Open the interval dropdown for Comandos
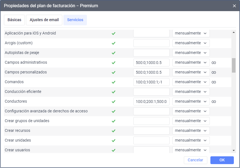The height and width of the screenshot is (168, 240). point(191,82)
